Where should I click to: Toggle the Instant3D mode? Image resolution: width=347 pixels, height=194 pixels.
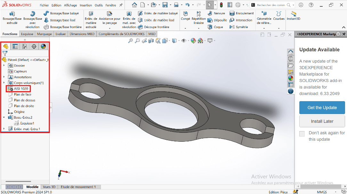(293, 16)
